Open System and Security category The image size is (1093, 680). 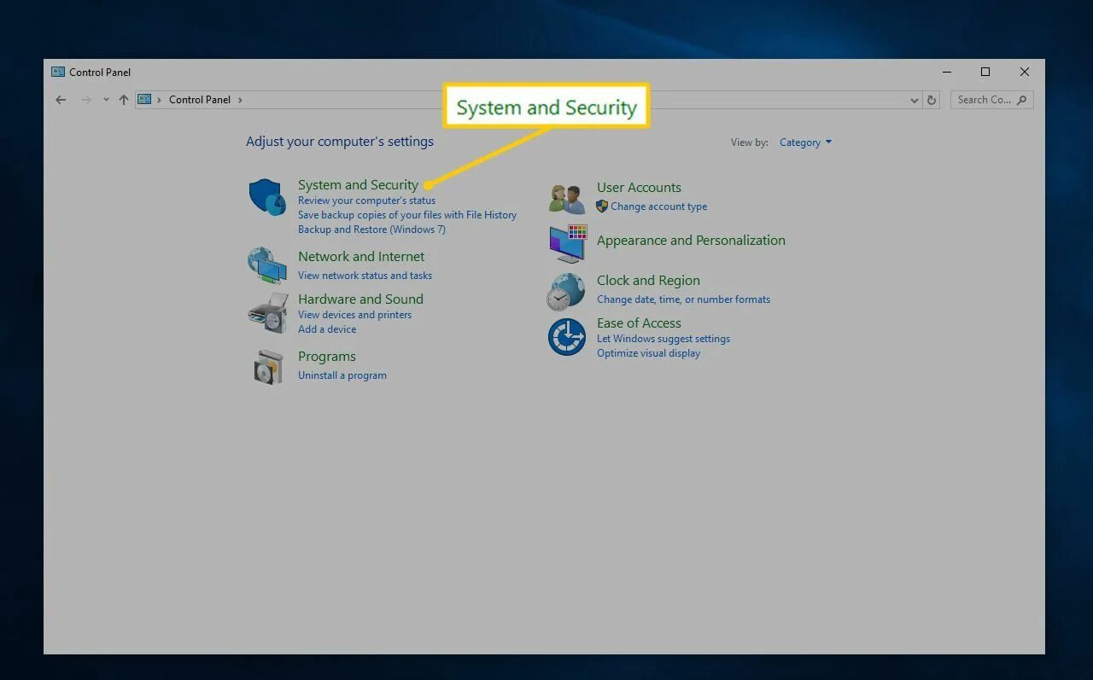tap(358, 185)
